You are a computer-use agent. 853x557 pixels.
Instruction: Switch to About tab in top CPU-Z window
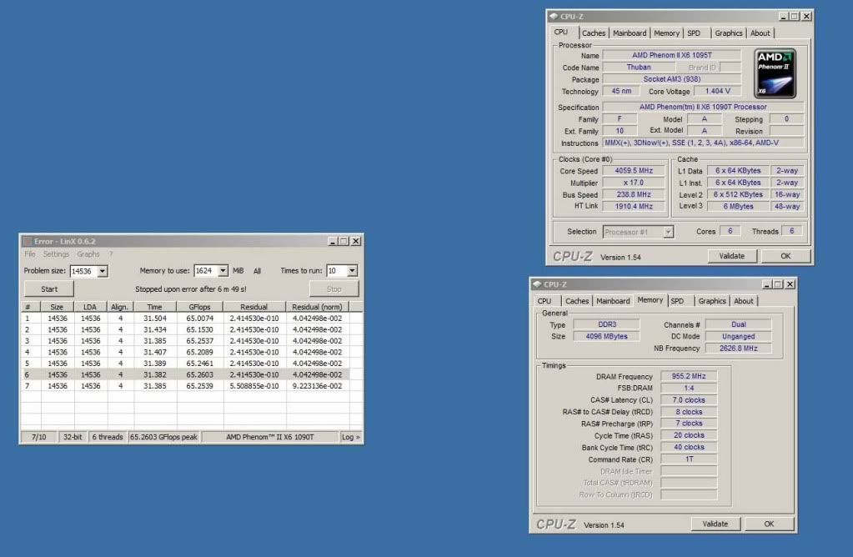(x=760, y=33)
